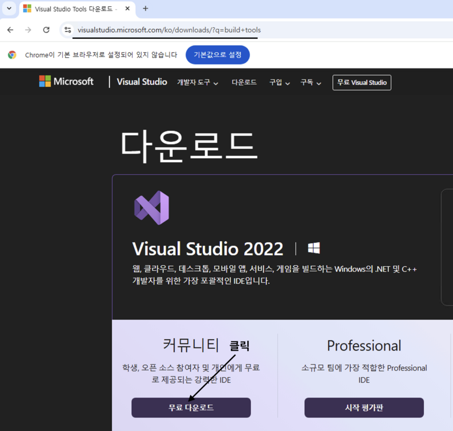453x431 pixels.
Task: Expand the 구입 menu
Action: 280,83
